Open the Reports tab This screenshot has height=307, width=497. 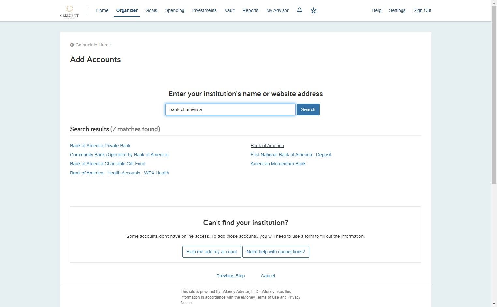click(250, 10)
